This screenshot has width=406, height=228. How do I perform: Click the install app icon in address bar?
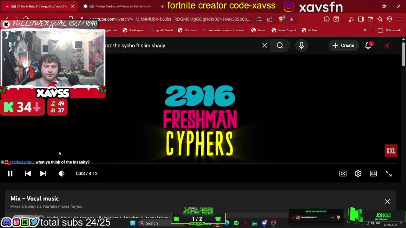point(259,19)
